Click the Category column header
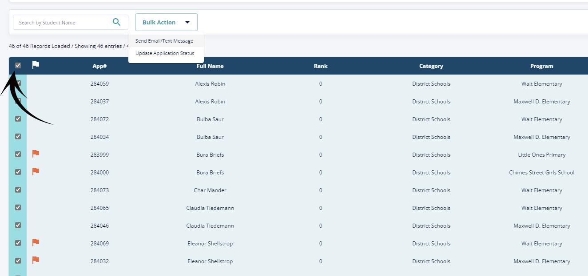This screenshot has height=276, width=588. click(431, 66)
